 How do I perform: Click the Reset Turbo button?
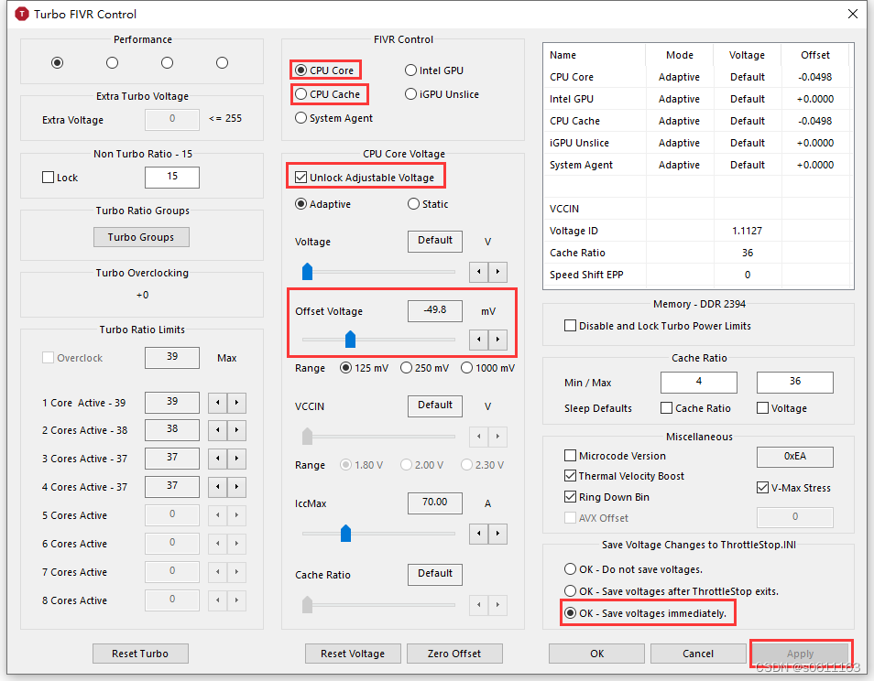tap(140, 654)
